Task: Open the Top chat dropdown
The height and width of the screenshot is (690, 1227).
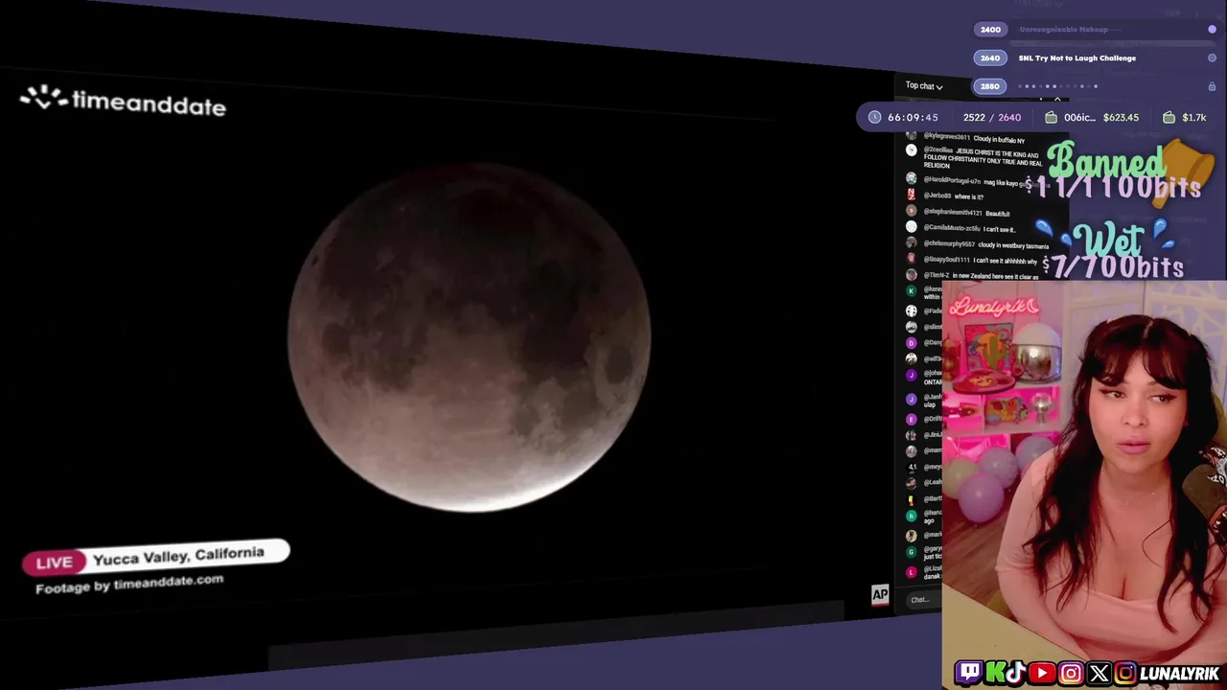Action: tap(924, 86)
